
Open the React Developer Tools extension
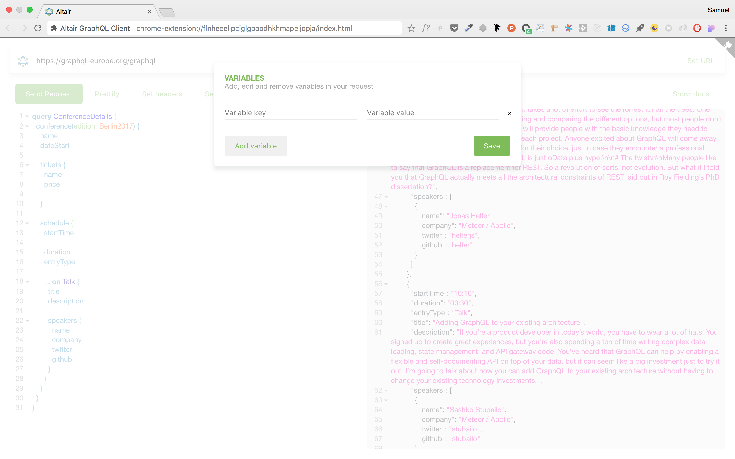point(583,28)
